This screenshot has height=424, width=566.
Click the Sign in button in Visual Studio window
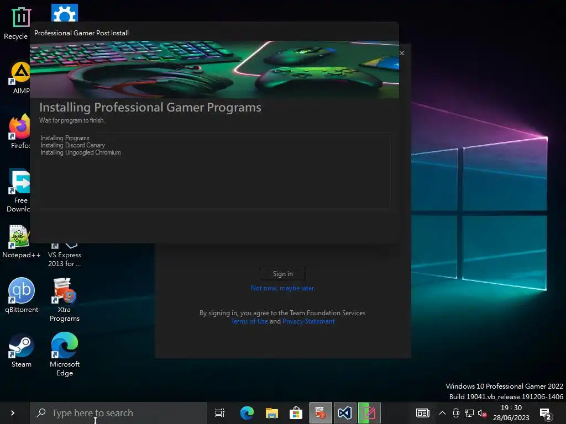tap(282, 274)
